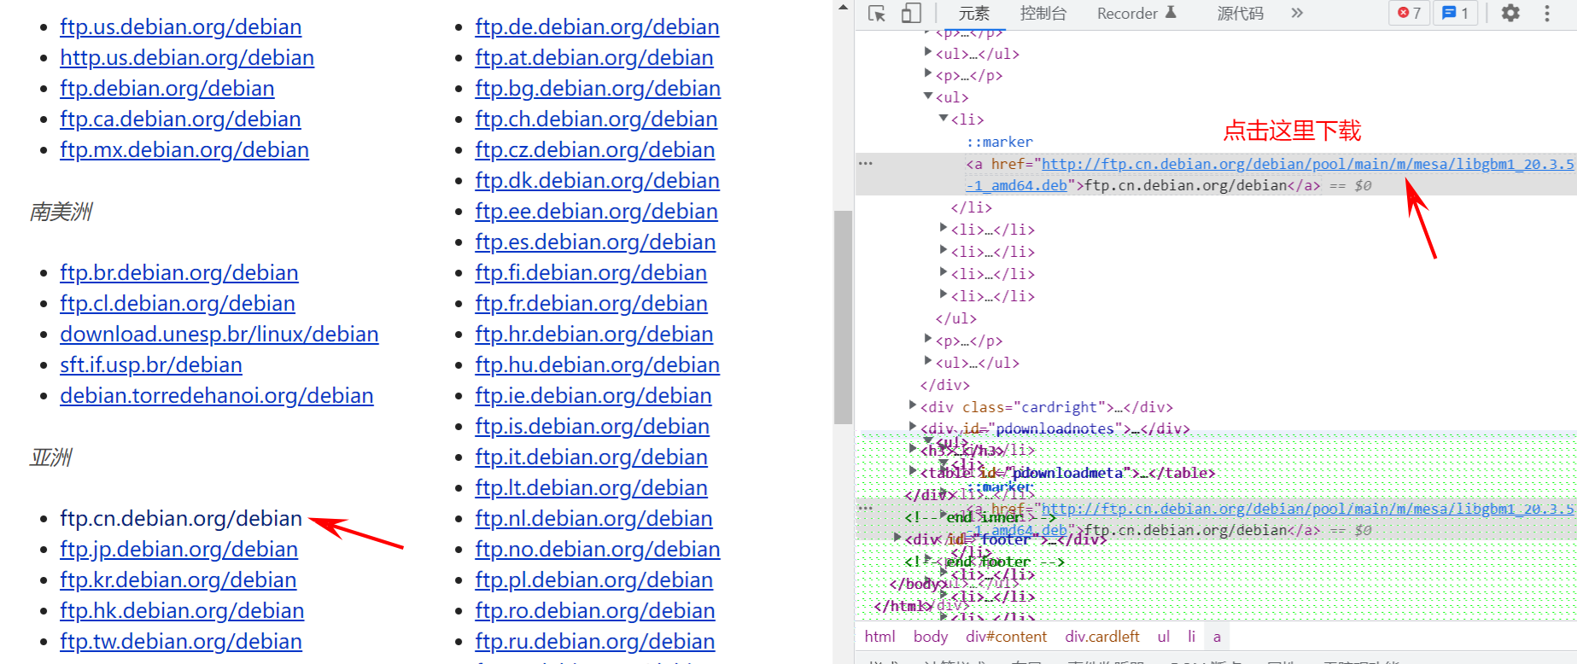Open ftp.cn.debian.org/debian mirror link
This screenshot has height=664, width=1577.
click(181, 518)
